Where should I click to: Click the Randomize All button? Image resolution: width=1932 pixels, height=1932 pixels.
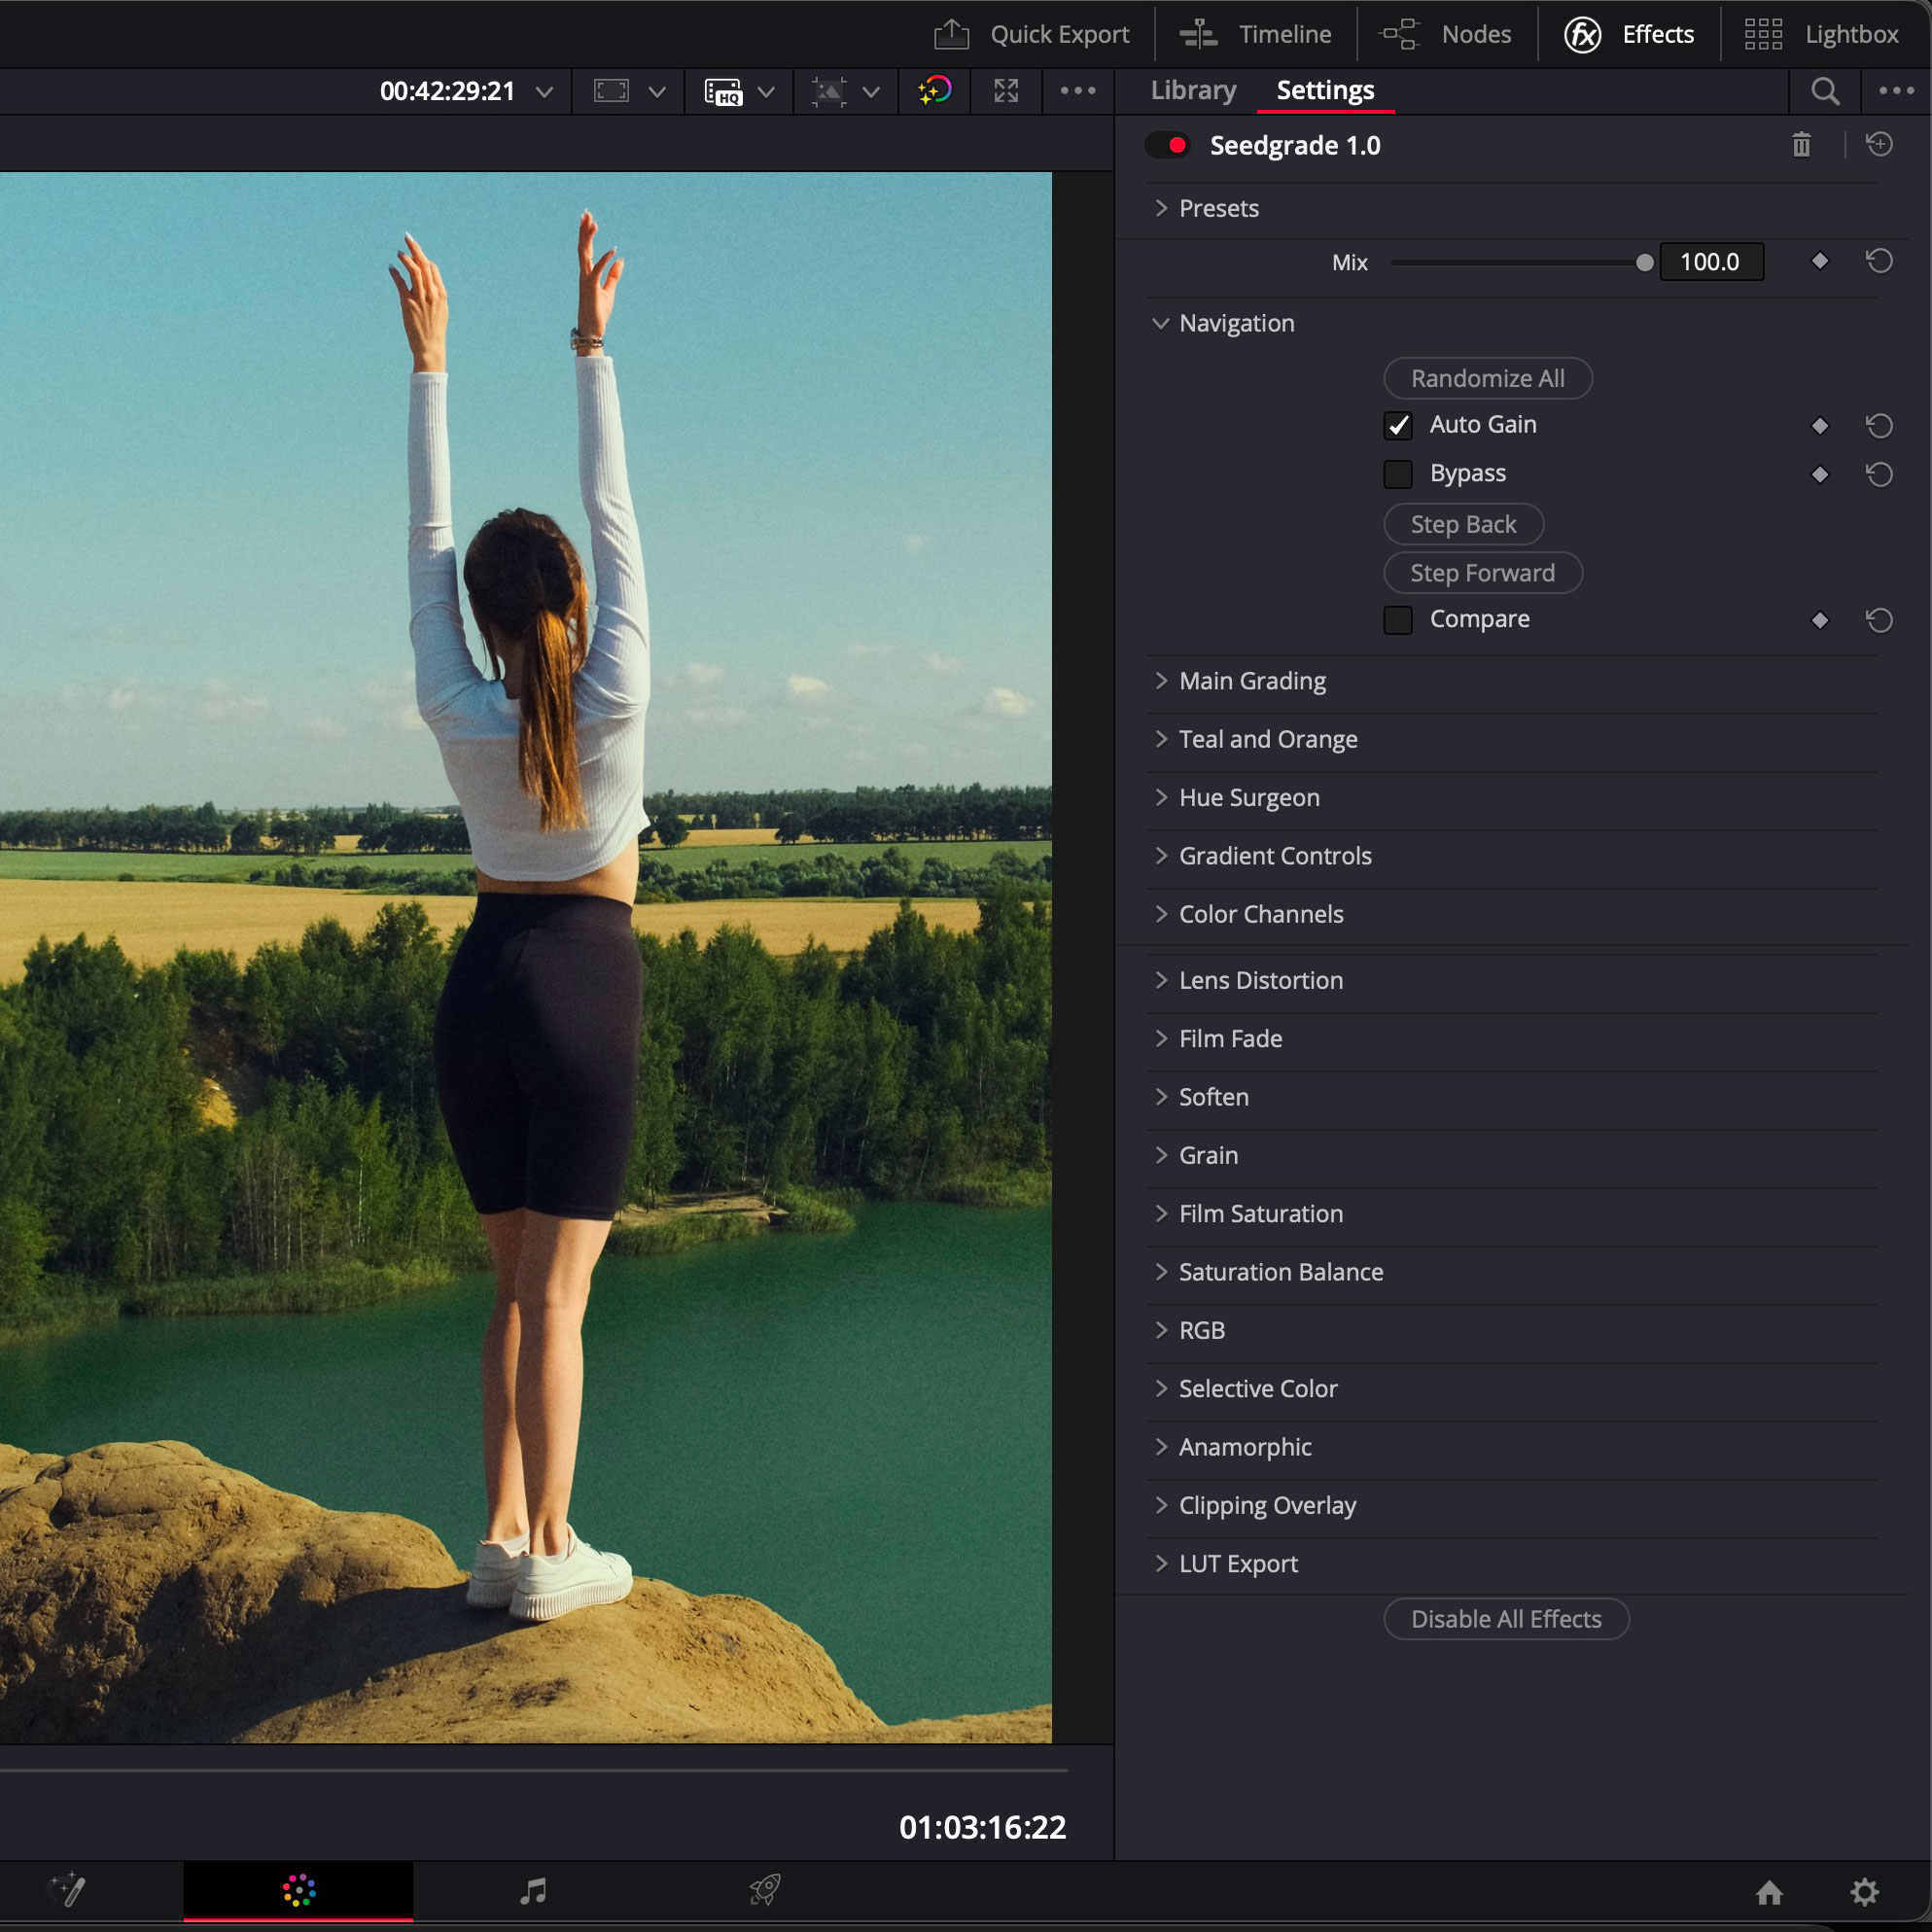(1488, 378)
